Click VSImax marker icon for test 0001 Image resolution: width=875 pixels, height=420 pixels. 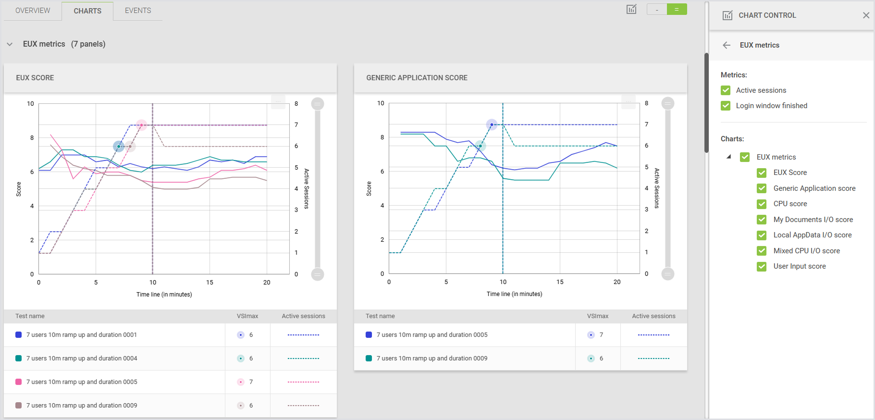pyautogui.click(x=241, y=335)
